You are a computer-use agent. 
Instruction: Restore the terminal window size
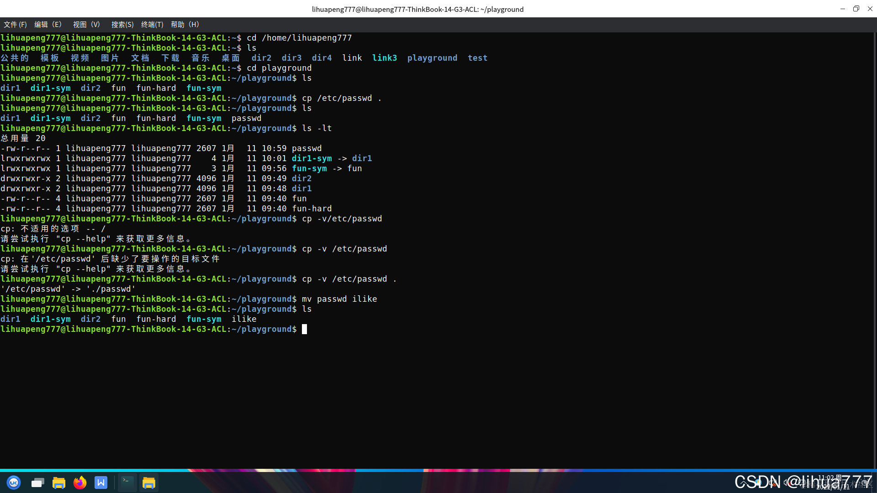coord(856,9)
